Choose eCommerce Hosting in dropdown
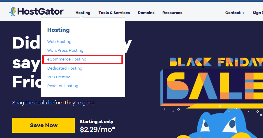The height and width of the screenshot is (138, 263). click(x=67, y=59)
